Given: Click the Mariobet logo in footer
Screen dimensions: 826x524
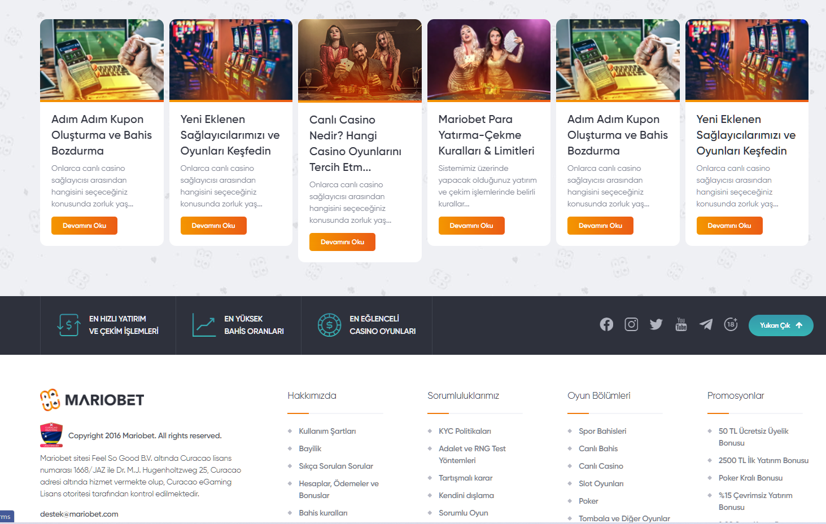Looking at the screenshot, I should tap(92, 400).
